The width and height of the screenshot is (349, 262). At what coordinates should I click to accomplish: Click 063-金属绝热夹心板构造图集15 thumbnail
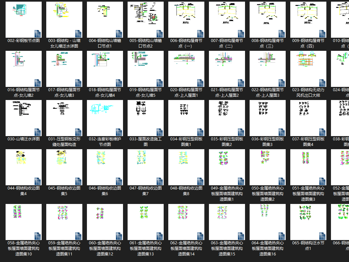pyautogui.click(x=227, y=222)
